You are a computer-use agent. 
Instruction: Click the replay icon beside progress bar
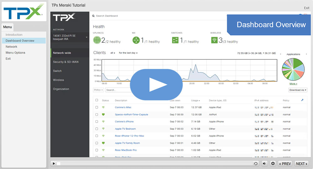pos(256,164)
